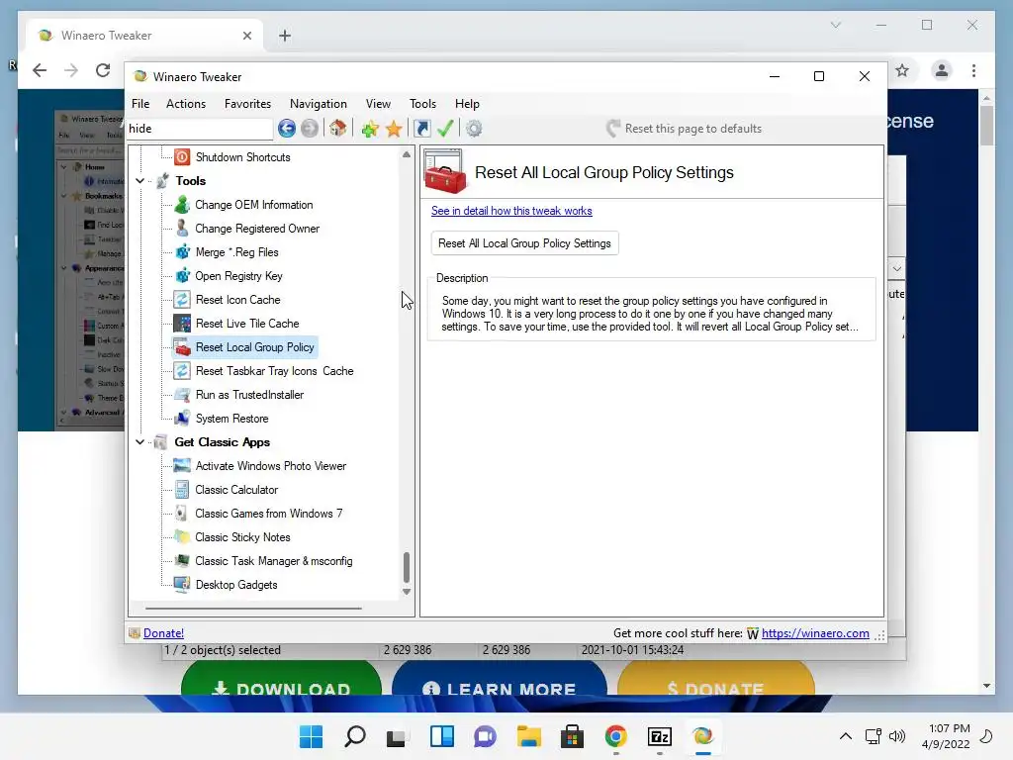Open the Help menu

pos(467,104)
